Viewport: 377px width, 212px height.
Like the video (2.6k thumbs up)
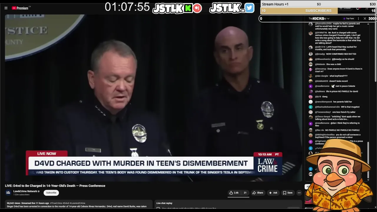pyautogui.click(x=234, y=193)
